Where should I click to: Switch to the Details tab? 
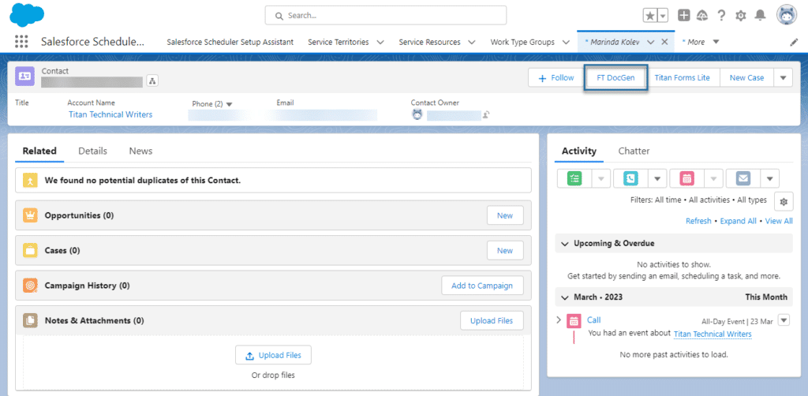92,151
